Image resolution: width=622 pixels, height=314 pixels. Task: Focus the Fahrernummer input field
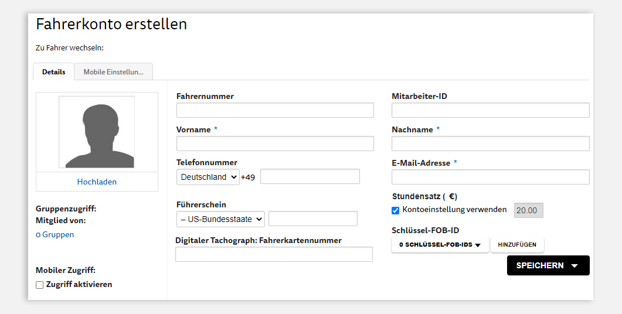tap(275, 110)
